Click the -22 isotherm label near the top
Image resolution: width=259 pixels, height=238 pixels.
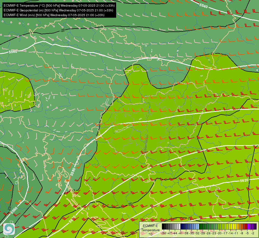pyautogui.click(x=62, y=30)
